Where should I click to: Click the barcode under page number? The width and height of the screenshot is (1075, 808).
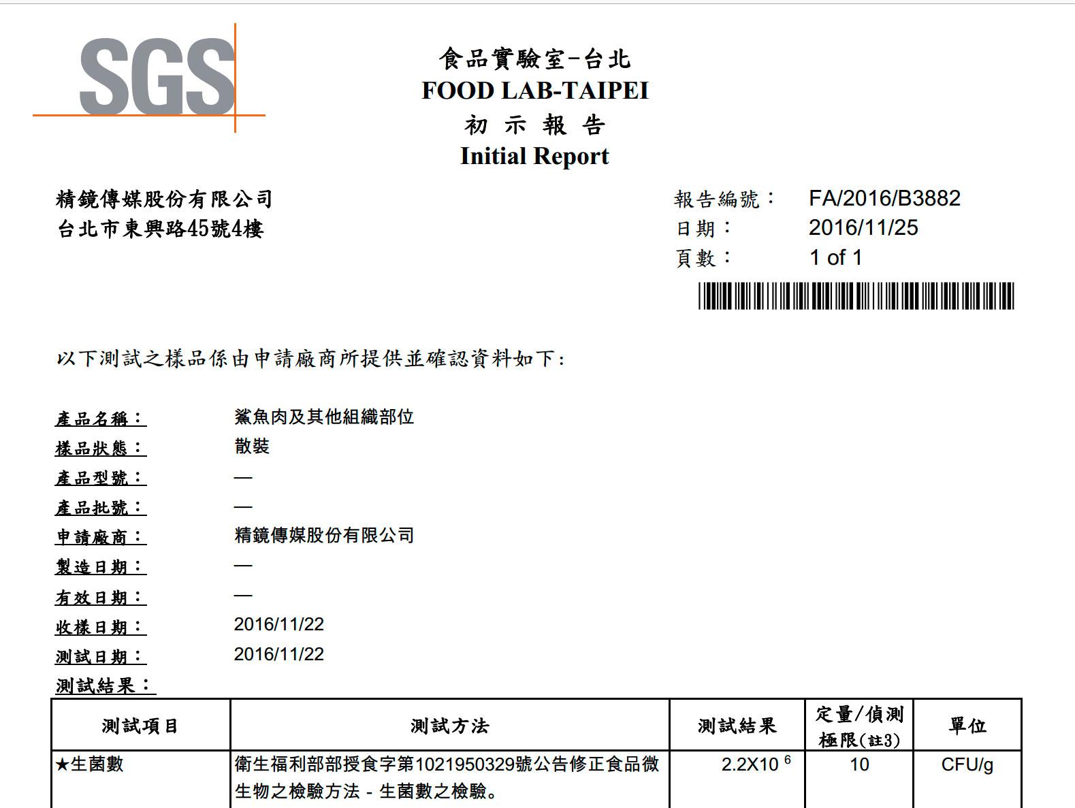coord(856,296)
